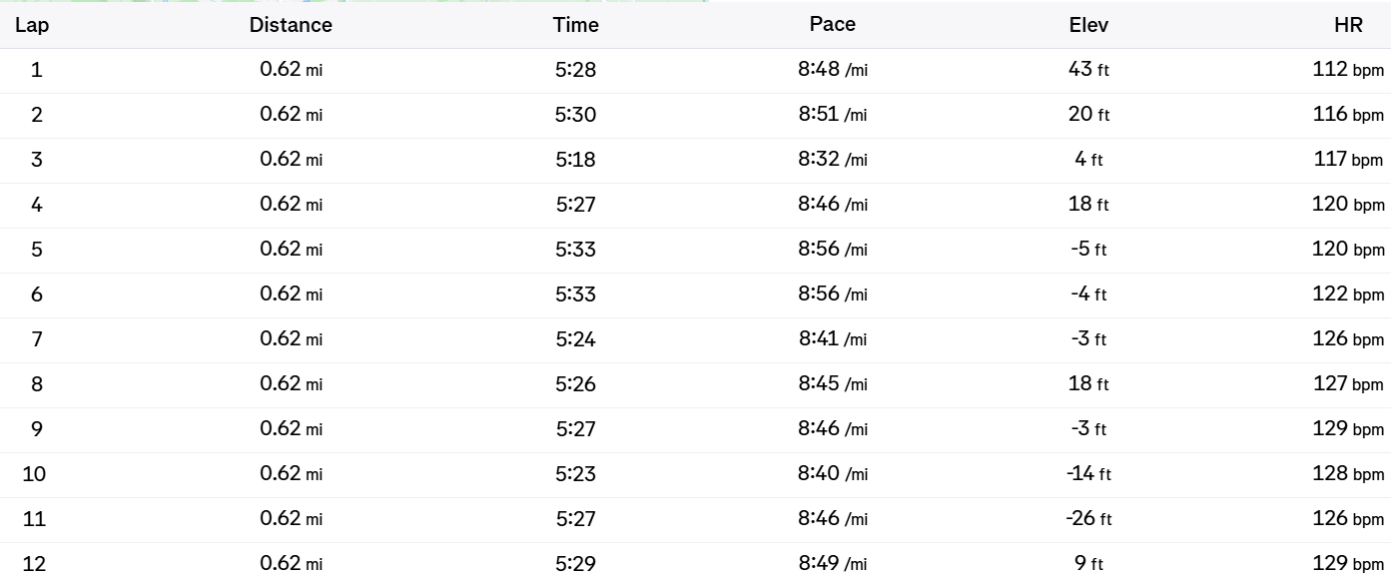1391x584 pixels.
Task: Click the 43 ft elevation value
Action: 1088,70
